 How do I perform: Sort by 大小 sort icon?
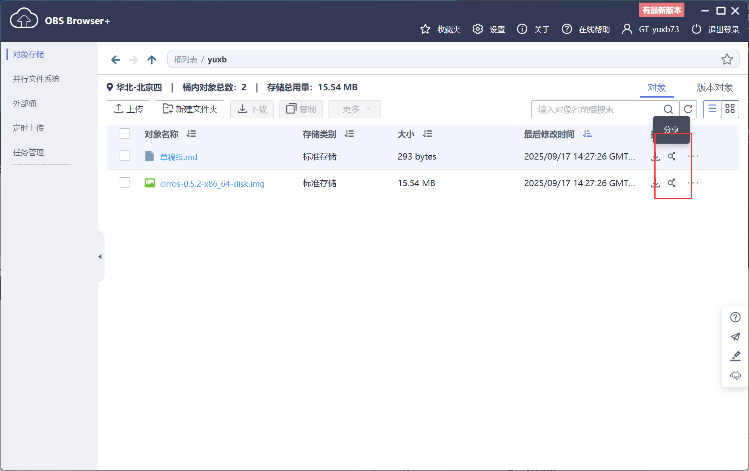coord(427,134)
